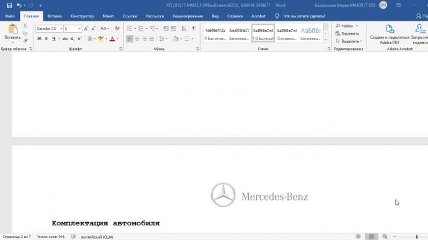Switch to the Конструктор tab
428x240 pixels.
pyautogui.click(x=82, y=16)
